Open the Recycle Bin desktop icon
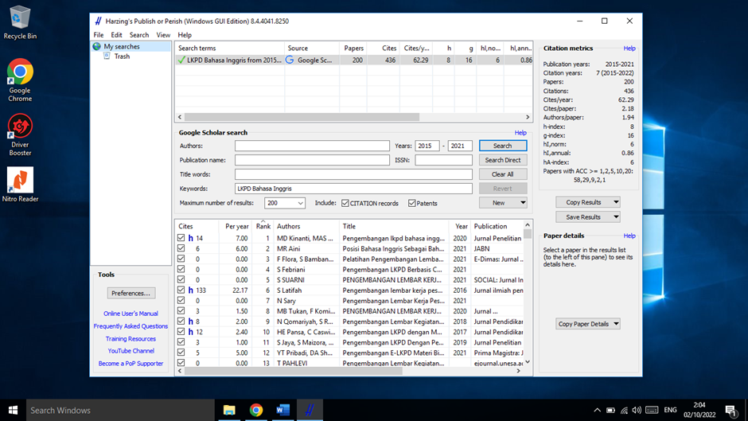This screenshot has height=421, width=748. click(x=20, y=22)
